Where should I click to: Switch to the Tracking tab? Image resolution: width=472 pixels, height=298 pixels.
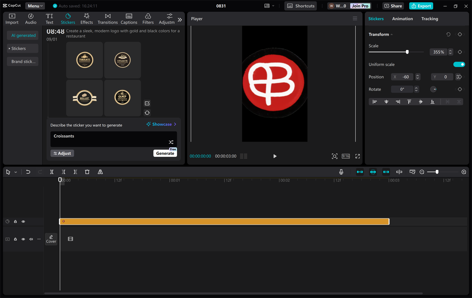pyautogui.click(x=430, y=18)
